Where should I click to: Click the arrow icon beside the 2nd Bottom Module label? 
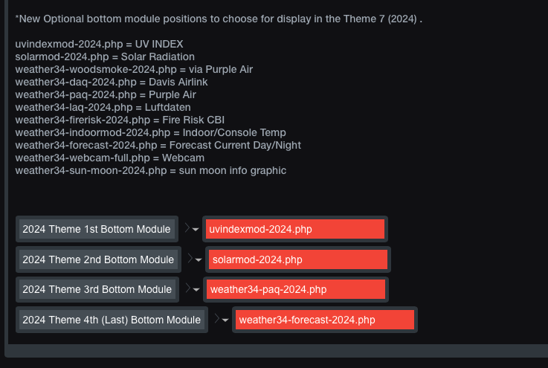click(x=195, y=259)
